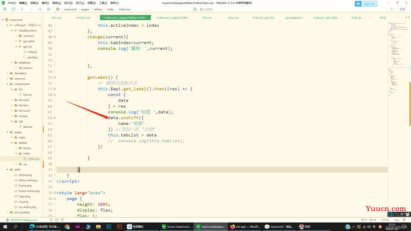Click the tabbar breadcrumb segment
The height and width of the screenshot is (231, 411).
pyautogui.click(x=98, y=9)
